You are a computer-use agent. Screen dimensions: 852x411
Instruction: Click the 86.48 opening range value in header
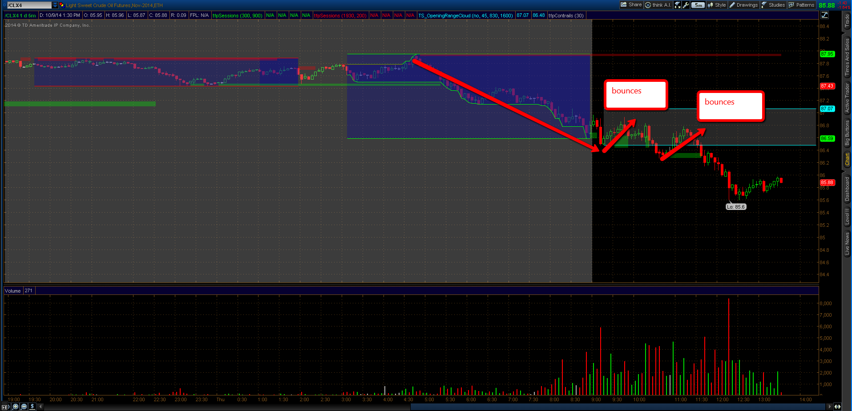pos(539,16)
